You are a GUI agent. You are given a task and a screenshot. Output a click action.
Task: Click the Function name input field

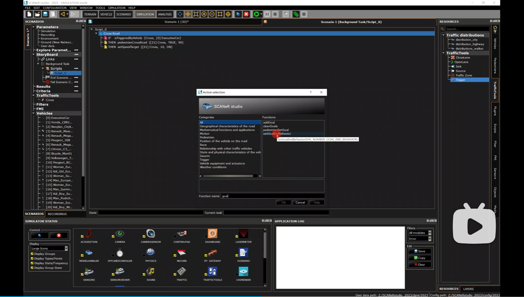point(272,196)
